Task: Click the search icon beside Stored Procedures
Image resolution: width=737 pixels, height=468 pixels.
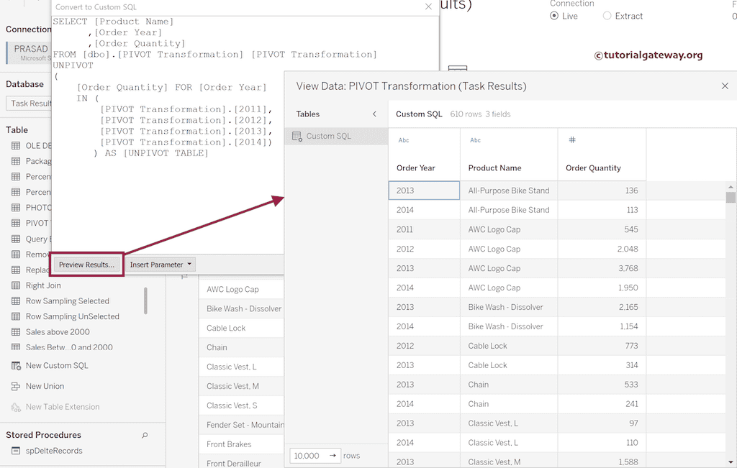Action: (x=145, y=435)
